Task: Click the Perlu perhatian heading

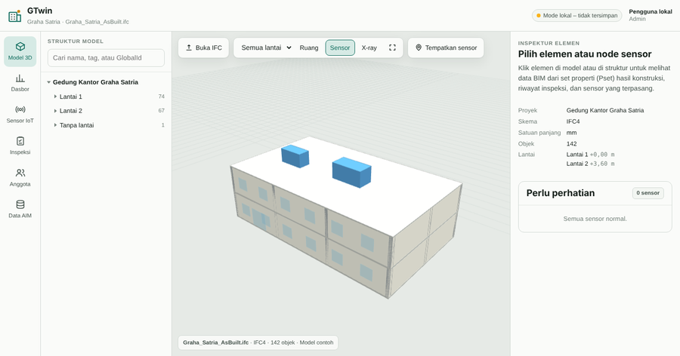Action: pos(561,193)
